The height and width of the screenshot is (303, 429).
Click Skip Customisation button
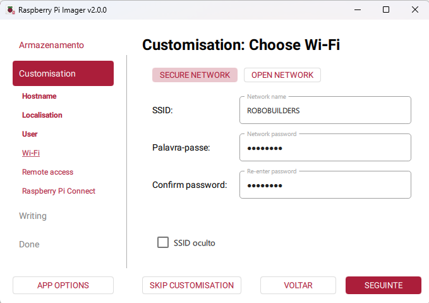coord(191,285)
